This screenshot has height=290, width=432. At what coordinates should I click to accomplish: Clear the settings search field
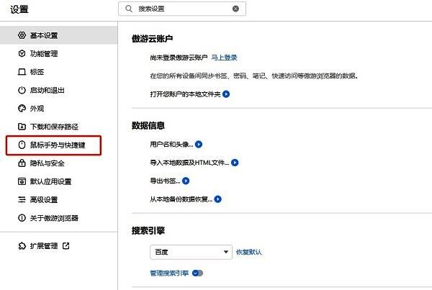(235, 9)
